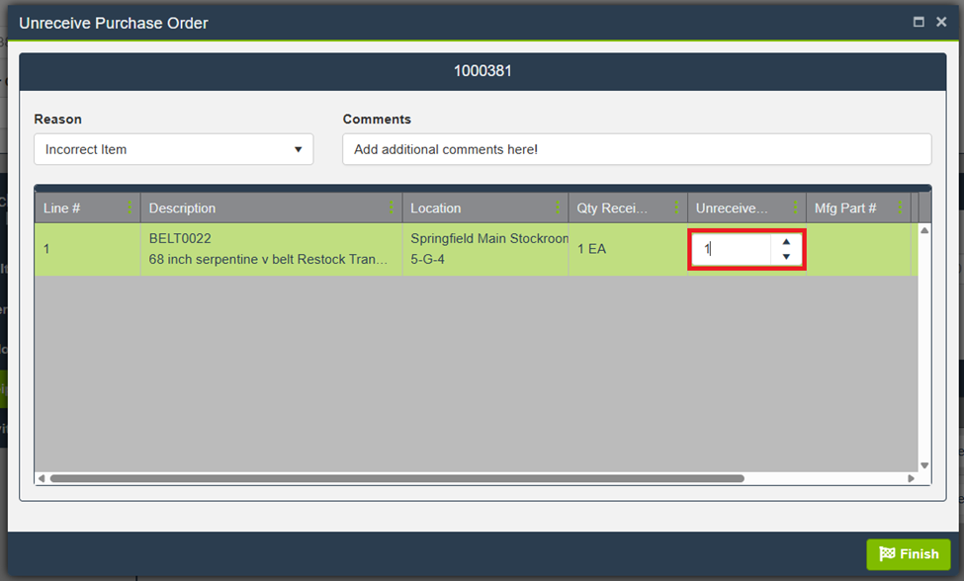The width and height of the screenshot is (964, 581).
Task: Close the Unreceive Purchase Order dialog
Action: coord(941,22)
